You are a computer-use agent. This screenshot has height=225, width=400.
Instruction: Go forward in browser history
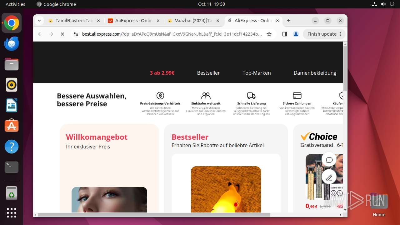pyautogui.click(x=51, y=34)
